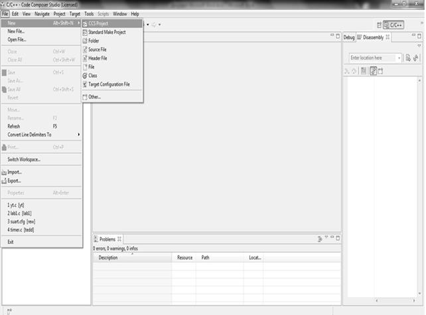Select Refresh in the File menu
Screen dimensions: 426x315
click(42, 126)
